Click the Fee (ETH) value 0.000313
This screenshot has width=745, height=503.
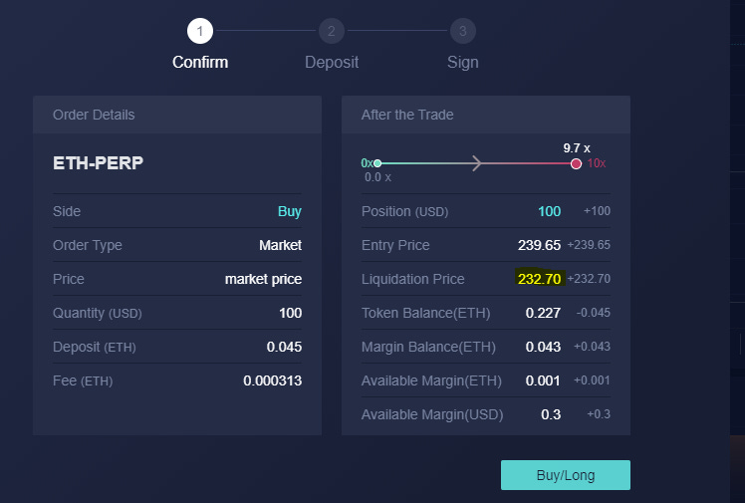point(272,380)
